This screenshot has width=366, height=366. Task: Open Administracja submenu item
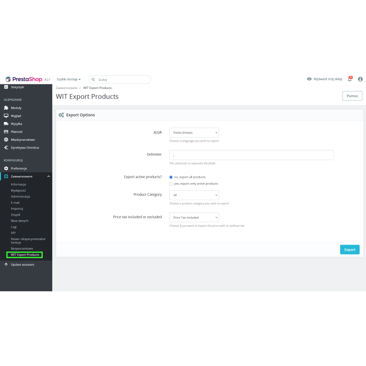(20, 197)
